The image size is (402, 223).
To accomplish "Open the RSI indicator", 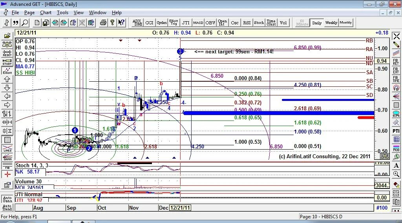I will (247, 23).
